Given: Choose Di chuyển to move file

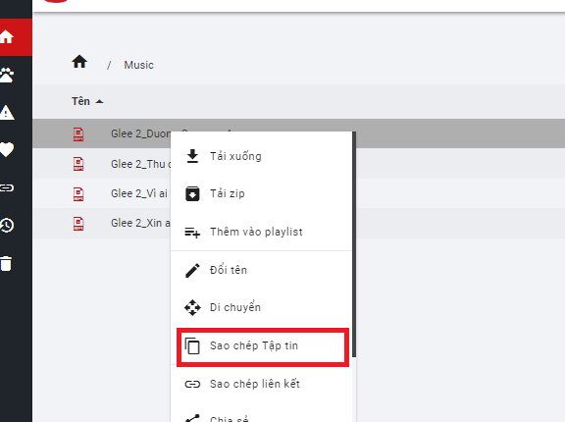Looking at the screenshot, I should [261, 307].
